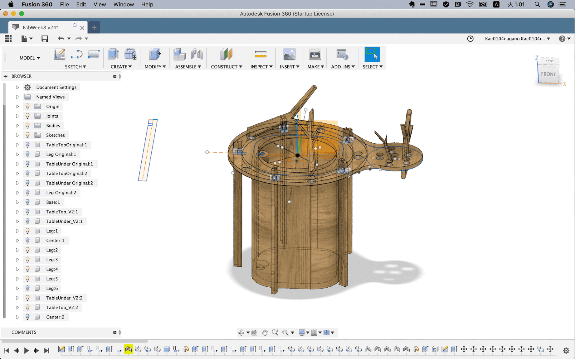Hide the Bodies folder lightbulb
The width and height of the screenshot is (575, 359).
click(27, 126)
